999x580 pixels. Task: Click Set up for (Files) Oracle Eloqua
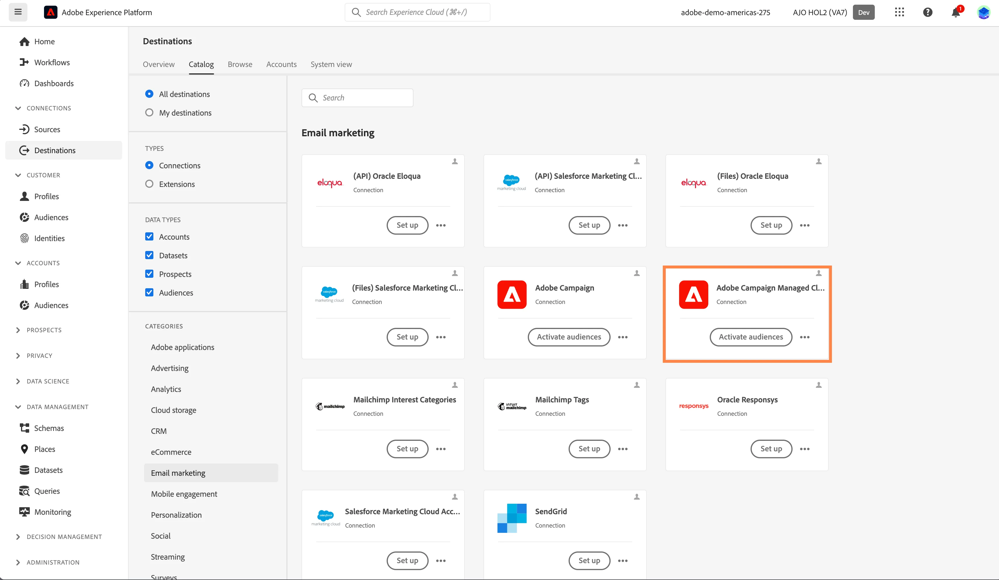click(x=771, y=225)
